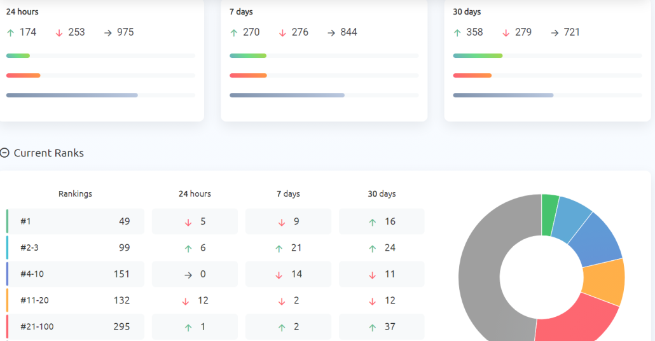Screen dimensions: 655x341
Task: Click the #1 row 7 days down arrow
Action: click(282, 222)
